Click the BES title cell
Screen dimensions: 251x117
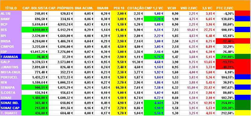(11, 30)
